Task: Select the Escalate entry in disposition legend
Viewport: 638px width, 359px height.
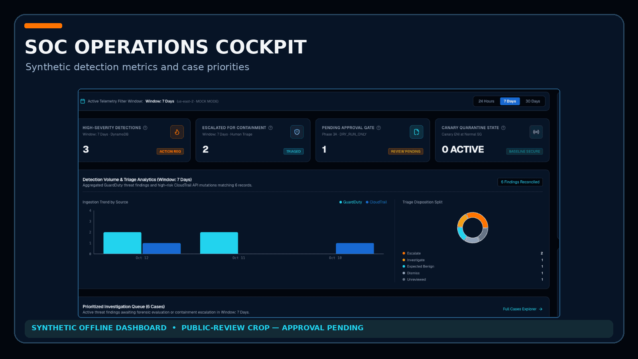Action: tap(473, 253)
